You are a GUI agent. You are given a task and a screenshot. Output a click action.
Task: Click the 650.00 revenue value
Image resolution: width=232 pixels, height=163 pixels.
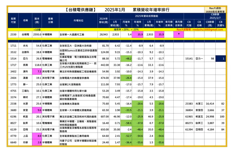(x=105, y=129)
